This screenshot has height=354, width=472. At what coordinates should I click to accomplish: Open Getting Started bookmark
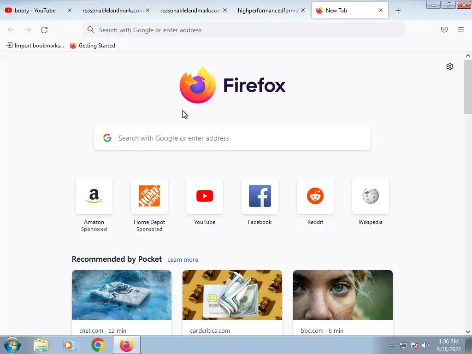point(92,46)
